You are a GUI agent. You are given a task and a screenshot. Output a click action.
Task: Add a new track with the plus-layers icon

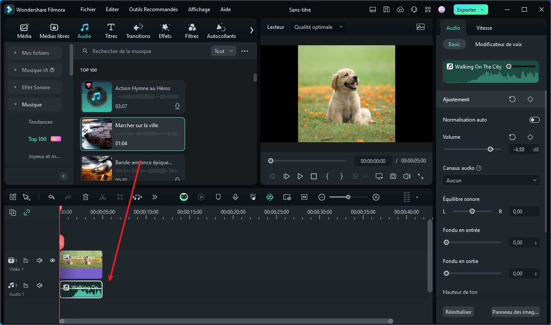pyautogui.click(x=13, y=212)
